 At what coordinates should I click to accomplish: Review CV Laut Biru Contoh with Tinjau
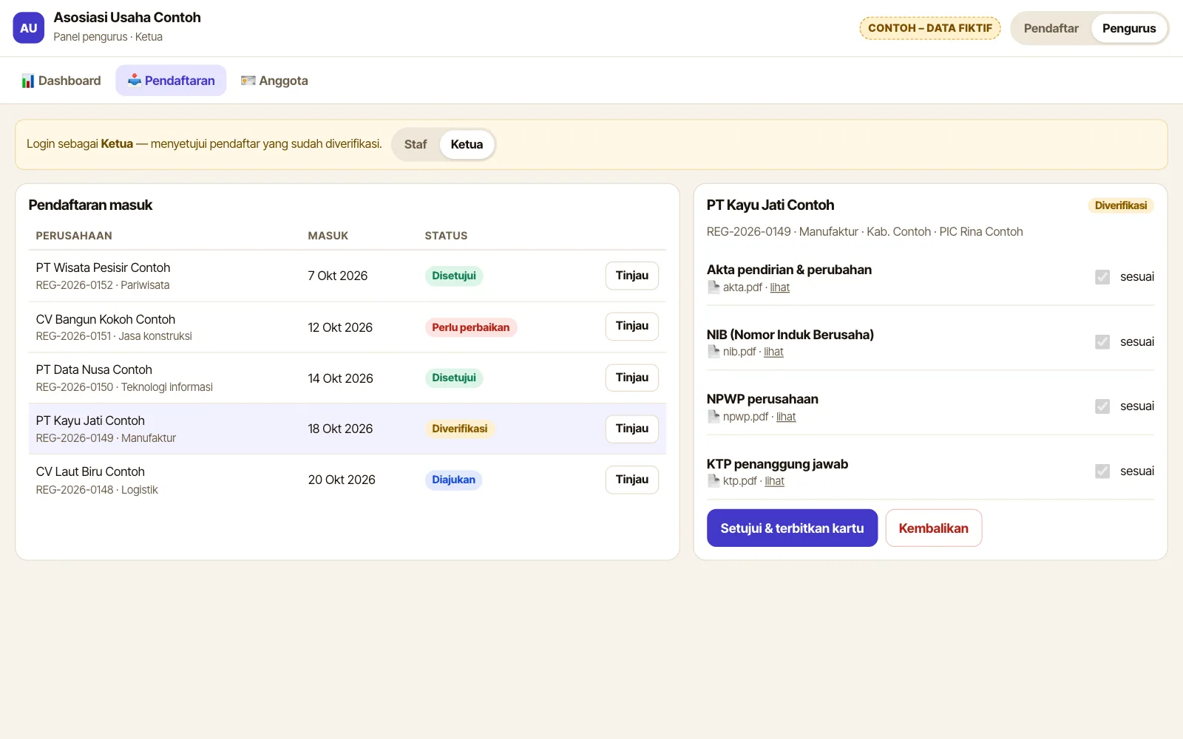tap(632, 480)
